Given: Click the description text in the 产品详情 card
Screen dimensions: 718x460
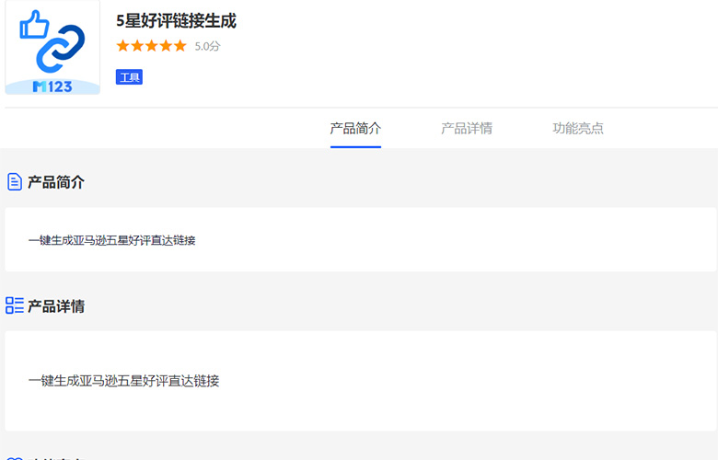Looking at the screenshot, I should pyautogui.click(x=123, y=381).
